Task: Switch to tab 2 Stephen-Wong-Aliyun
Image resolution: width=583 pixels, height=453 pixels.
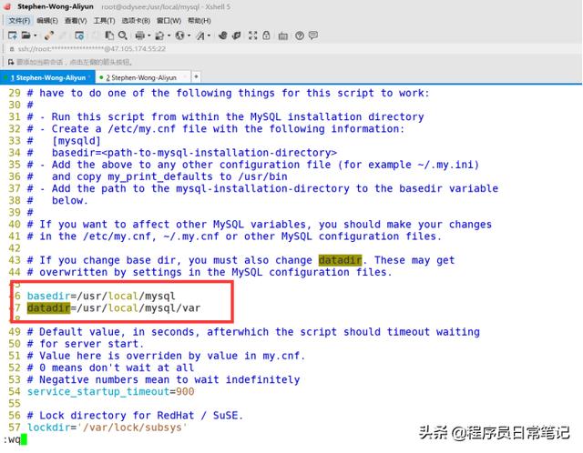Action: [142, 77]
